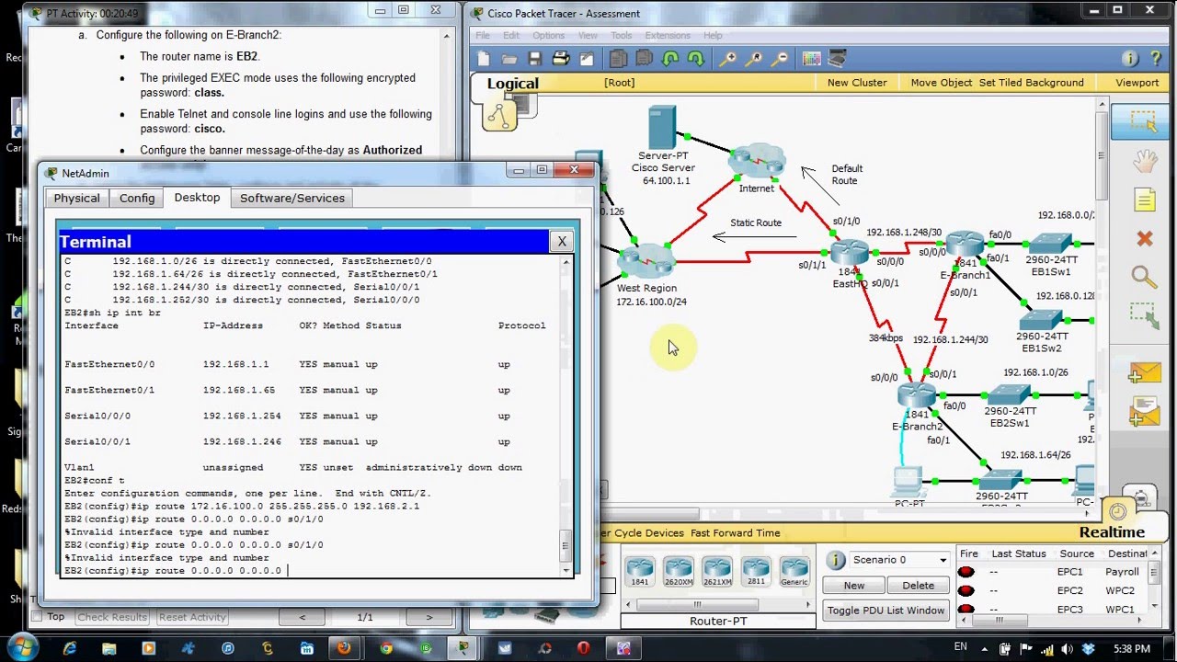Open the File menu in Packet Tracer
1177x662 pixels.
pos(484,36)
